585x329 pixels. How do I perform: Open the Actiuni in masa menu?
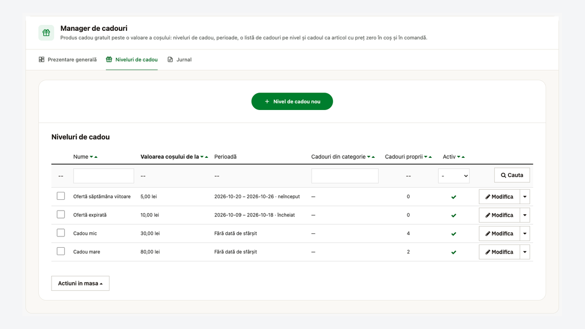[80, 283]
